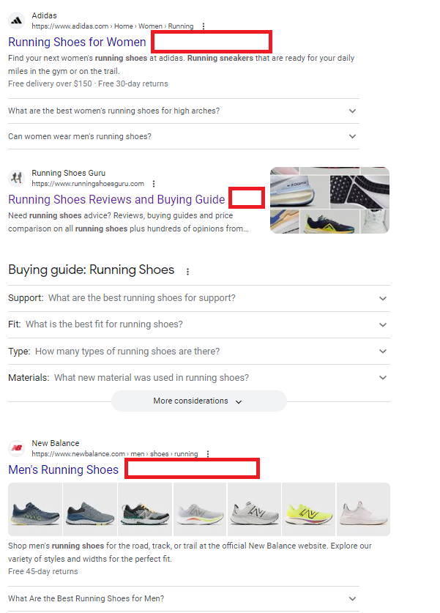This screenshot has height=613, width=440.
Task: Open neon yellow New Balance shoe thumbnail
Action: [x=309, y=510]
